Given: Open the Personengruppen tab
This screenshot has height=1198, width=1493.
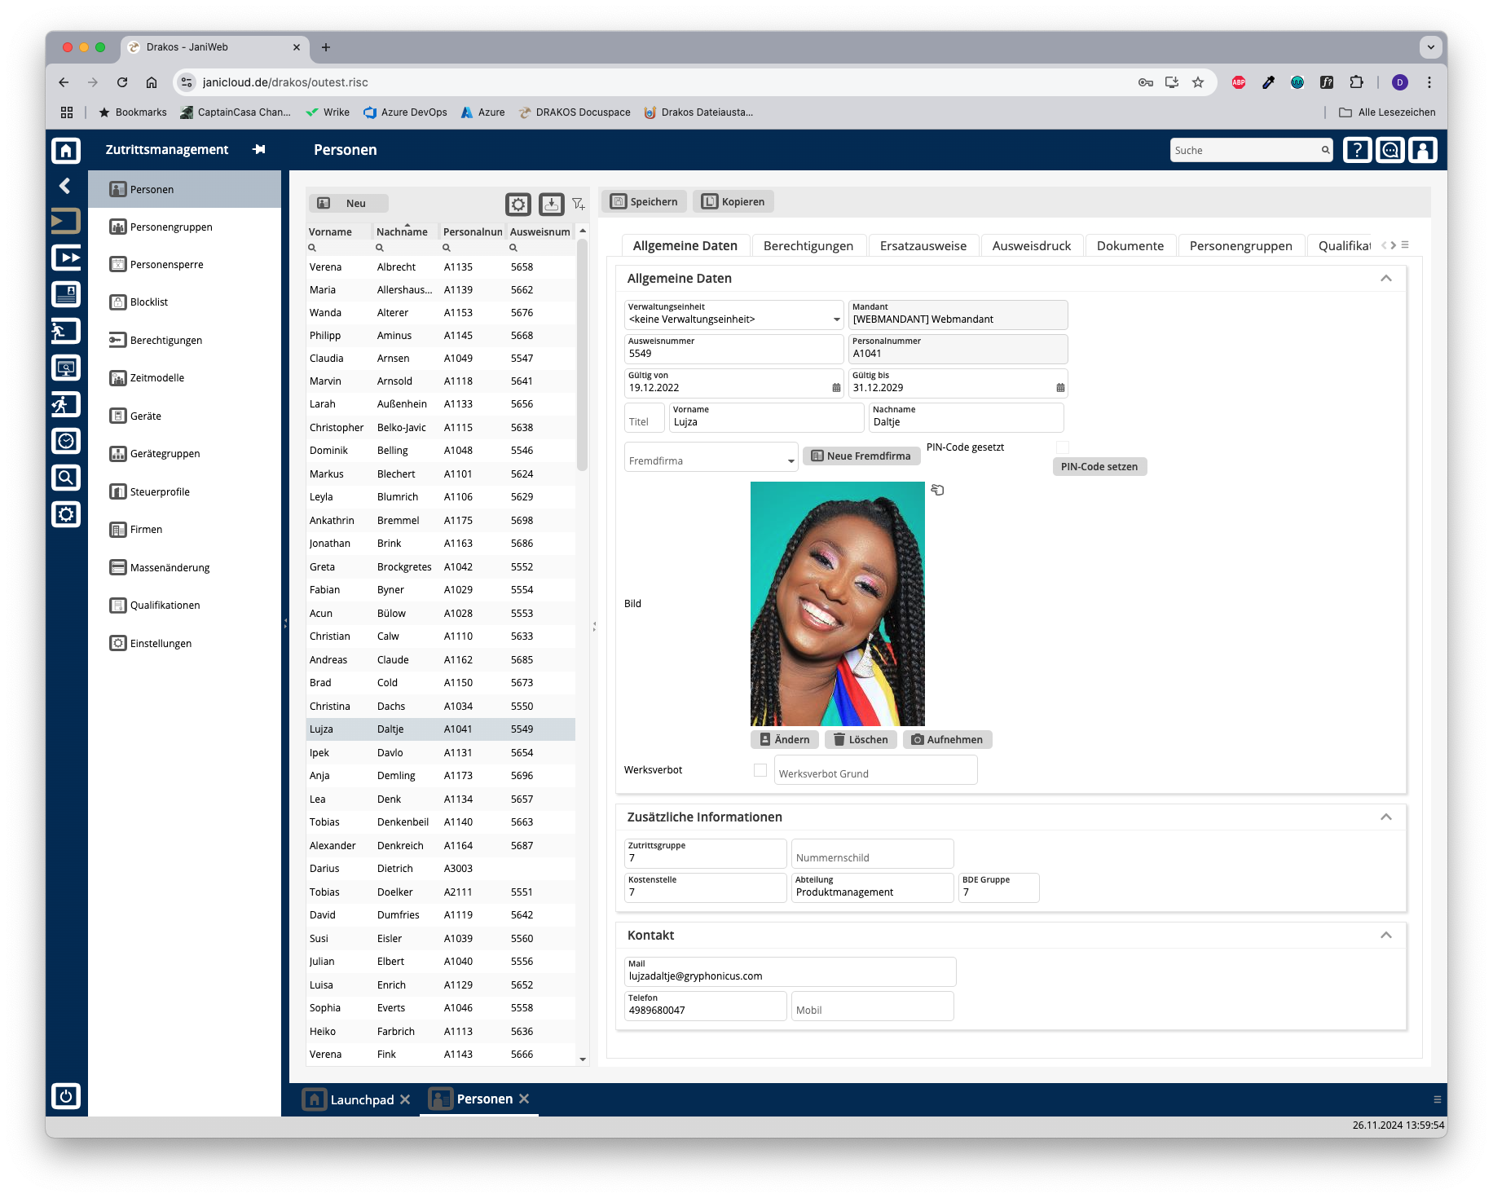Looking at the screenshot, I should [x=1241, y=246].
